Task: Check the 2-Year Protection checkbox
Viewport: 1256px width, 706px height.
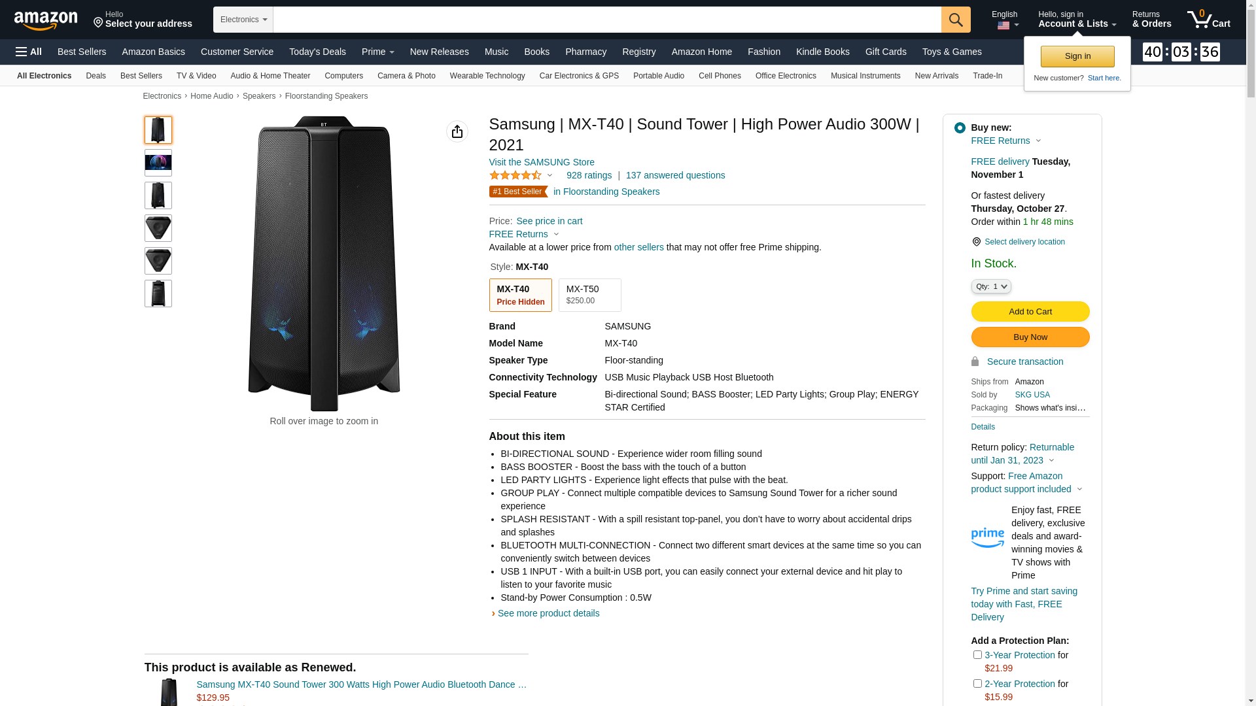Action: click(977, 683)
